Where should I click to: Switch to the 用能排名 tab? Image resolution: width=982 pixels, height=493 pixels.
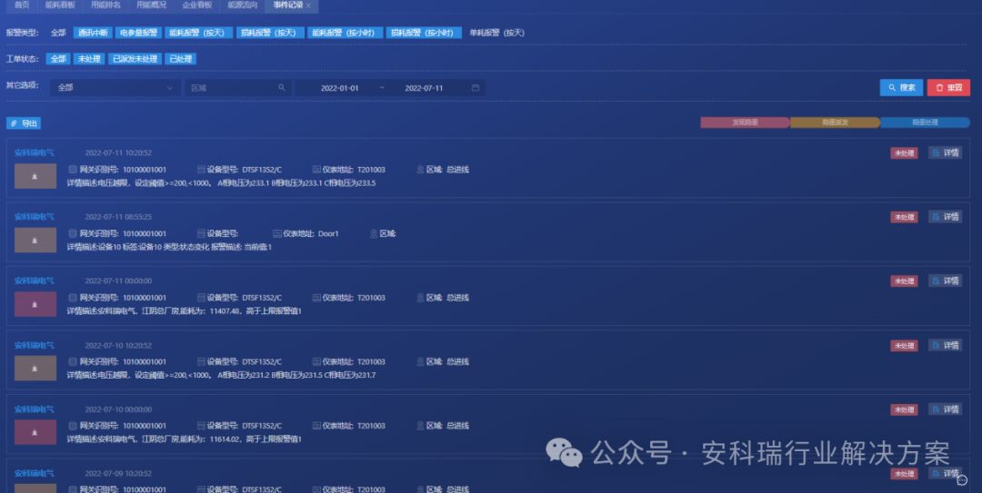tap(105, 5)
